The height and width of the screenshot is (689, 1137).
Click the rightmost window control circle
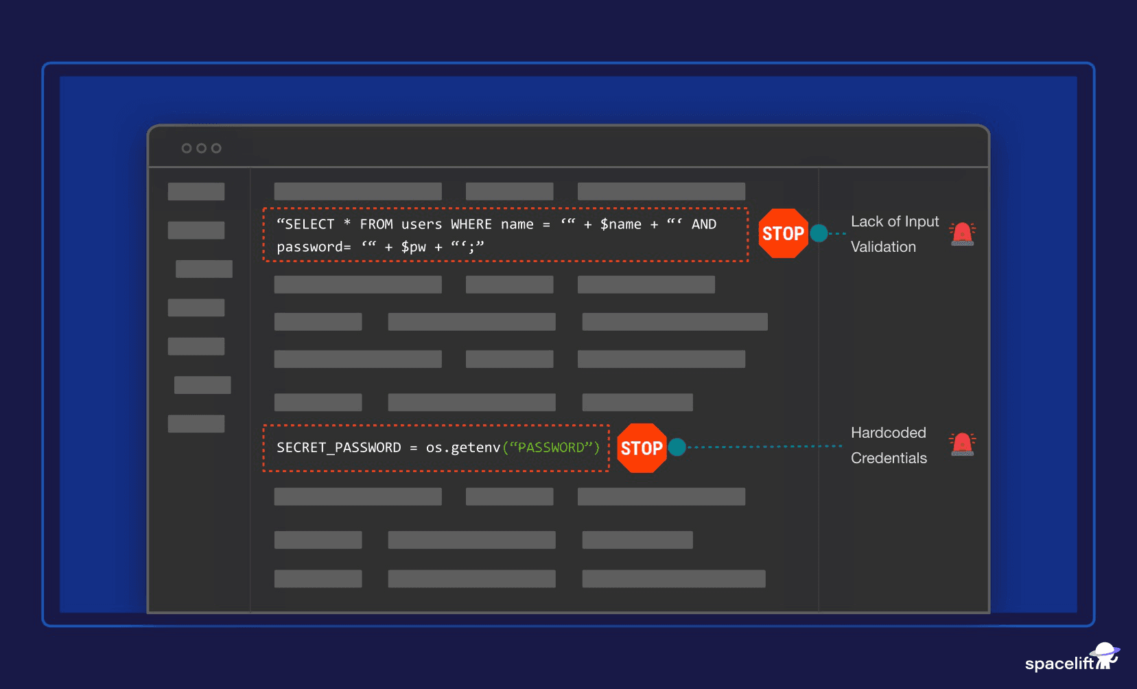[x=216, y=148]
